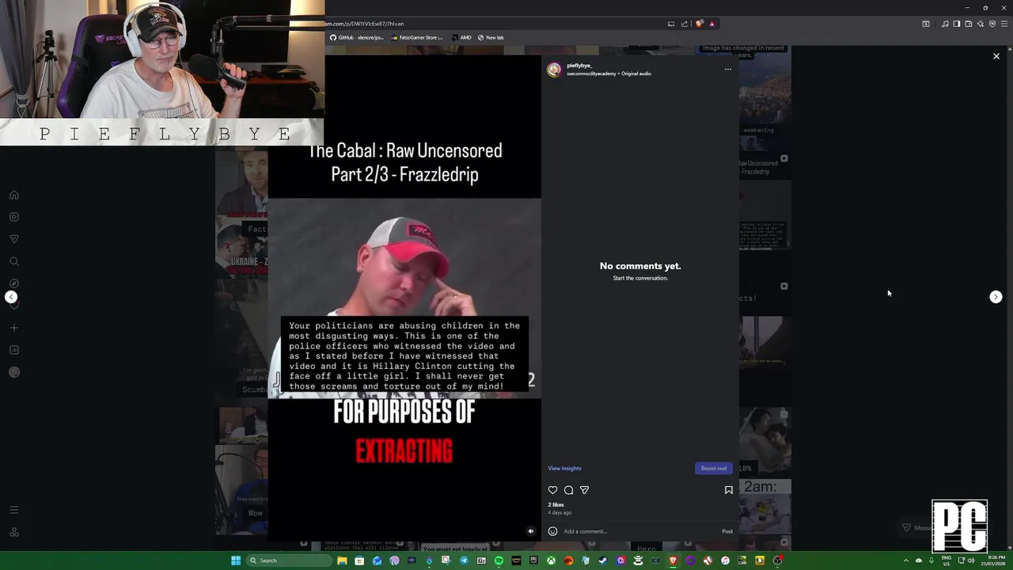Open the browser hamburger menu
This screenshot has height=570, width=1013.
click(1004, 24)
